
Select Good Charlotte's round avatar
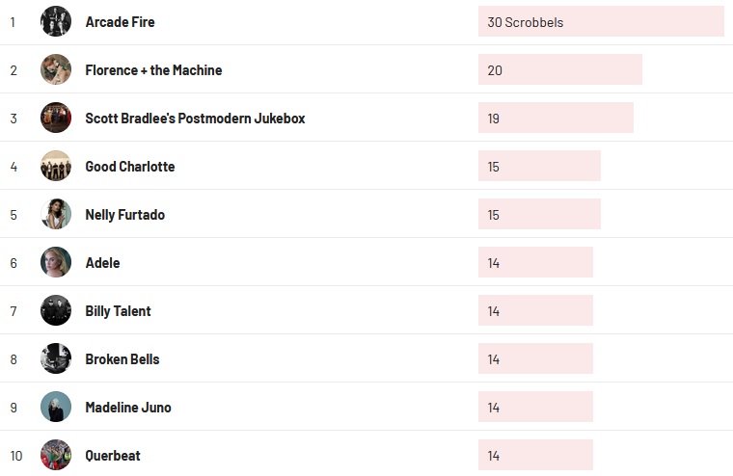click(56, 166)
